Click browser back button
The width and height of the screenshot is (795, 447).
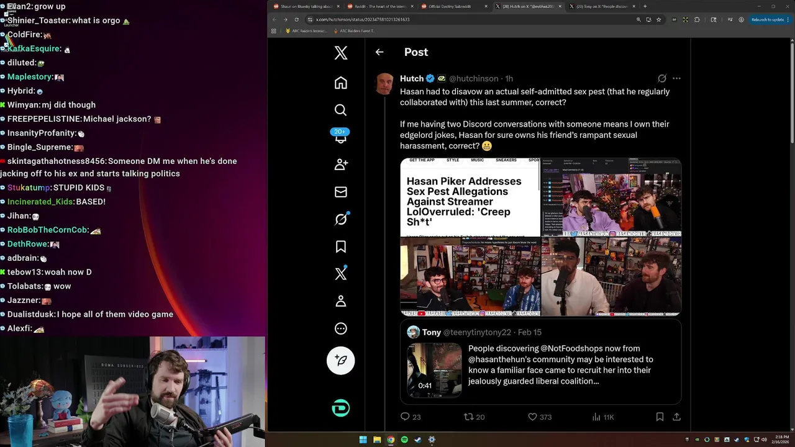(275, 19)
